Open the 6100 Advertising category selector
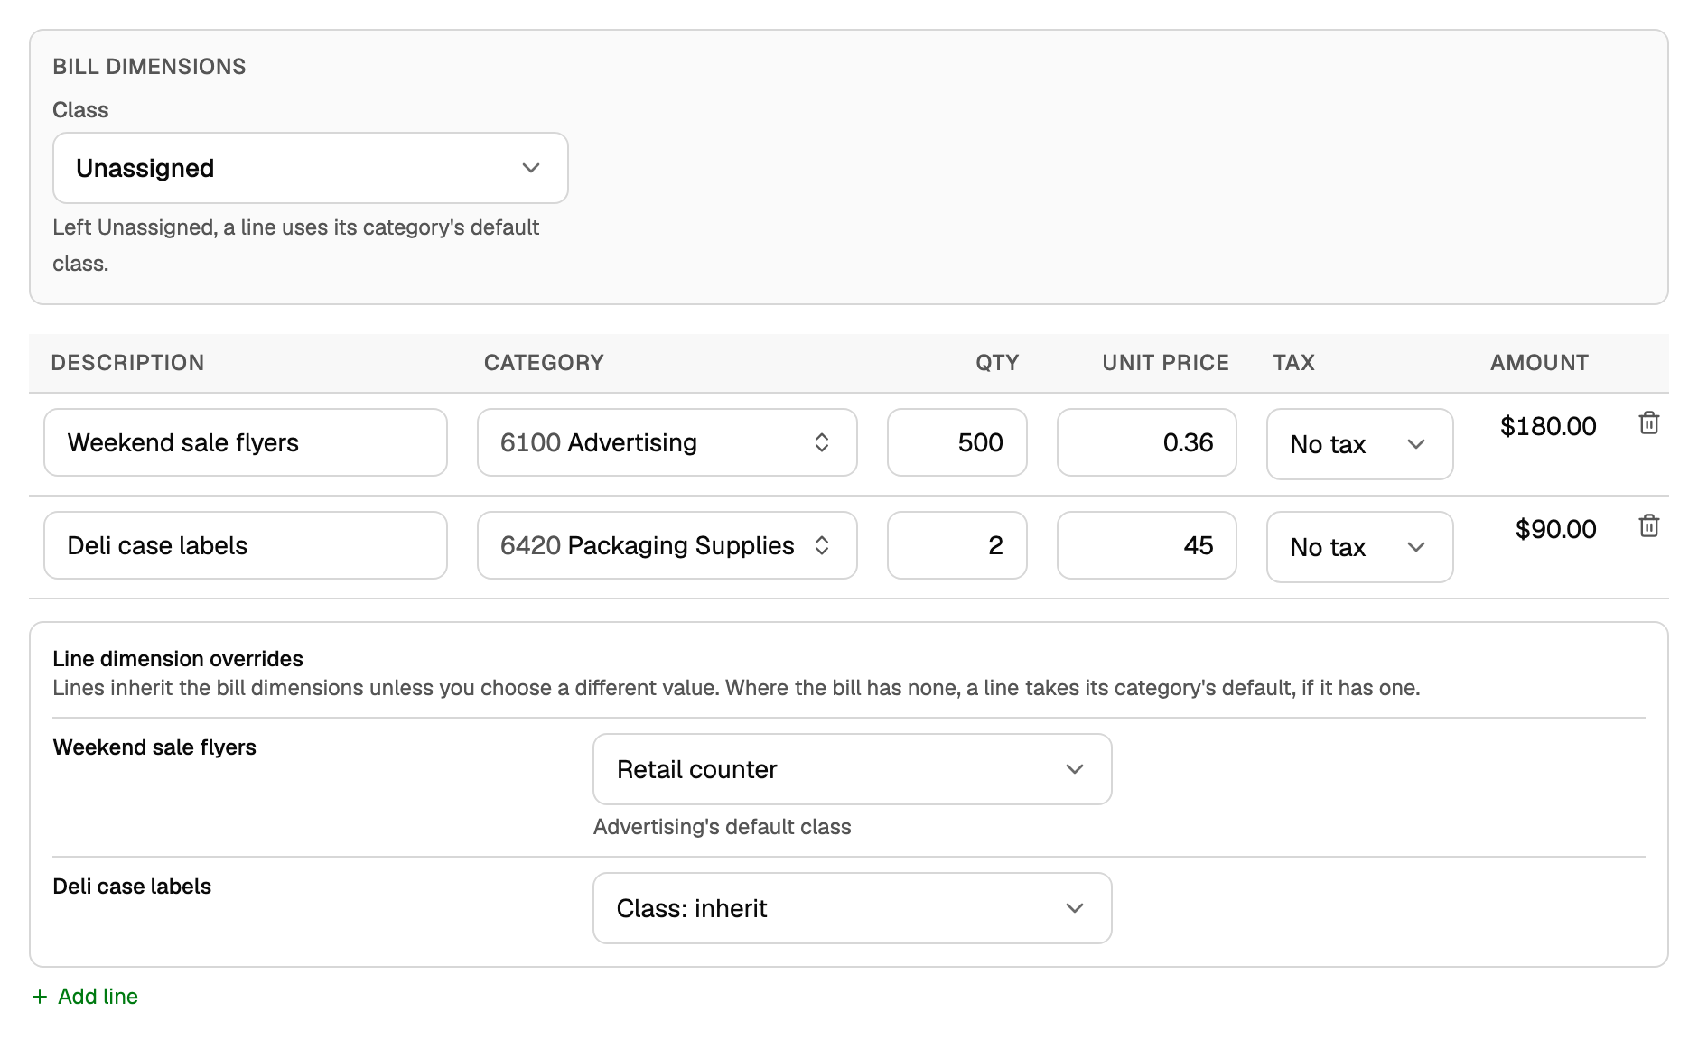 667,442
